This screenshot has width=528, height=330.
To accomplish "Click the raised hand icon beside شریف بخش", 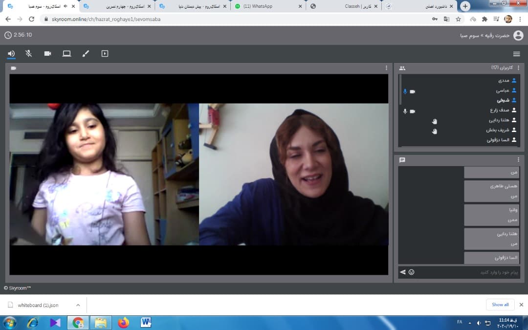I will [x=435, y=132].
